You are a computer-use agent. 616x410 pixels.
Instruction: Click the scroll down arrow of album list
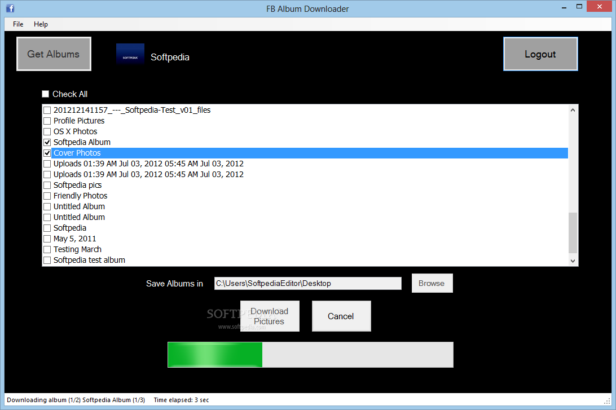(x=573, y=261)
